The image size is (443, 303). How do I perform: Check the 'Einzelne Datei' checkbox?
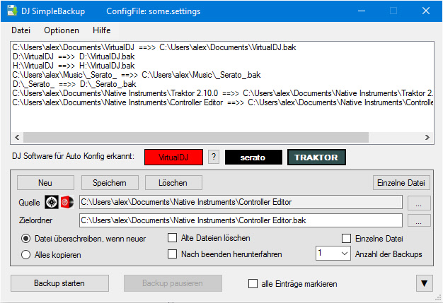tap(346, 239)
